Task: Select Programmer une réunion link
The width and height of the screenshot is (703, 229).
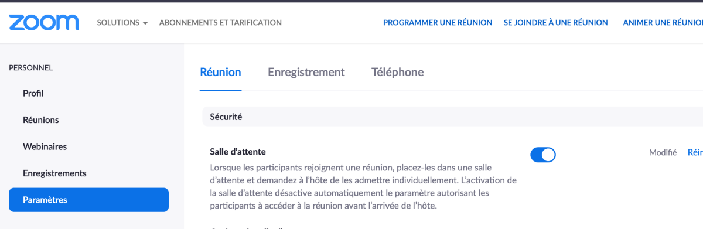Action: (x=438, y=23)
